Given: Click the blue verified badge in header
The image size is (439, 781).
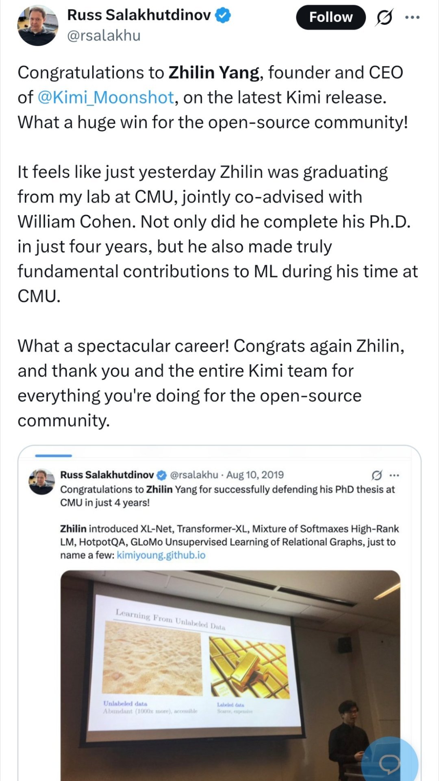Looking at the screenshot, I should coord(223,15).
